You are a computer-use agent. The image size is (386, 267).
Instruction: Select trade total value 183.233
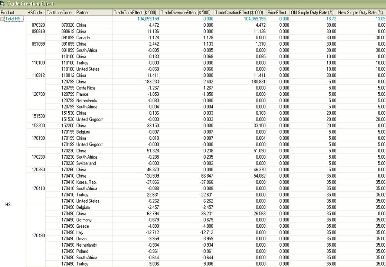pos(152,82)
